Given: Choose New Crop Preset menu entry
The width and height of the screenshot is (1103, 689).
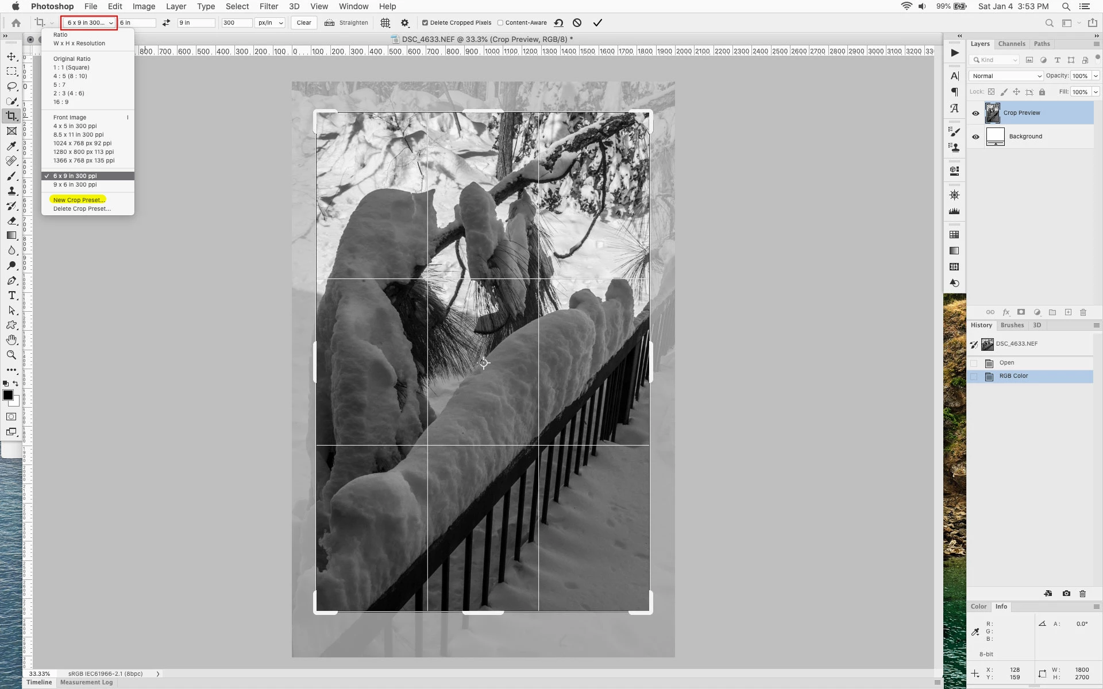Looking at the screenshot, I should pos(78,200).
